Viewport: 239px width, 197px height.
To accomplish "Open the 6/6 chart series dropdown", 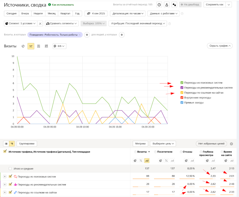I will pos(59,46).
